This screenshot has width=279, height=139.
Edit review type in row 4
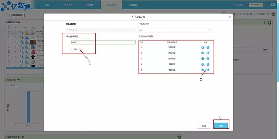[203, 64]
